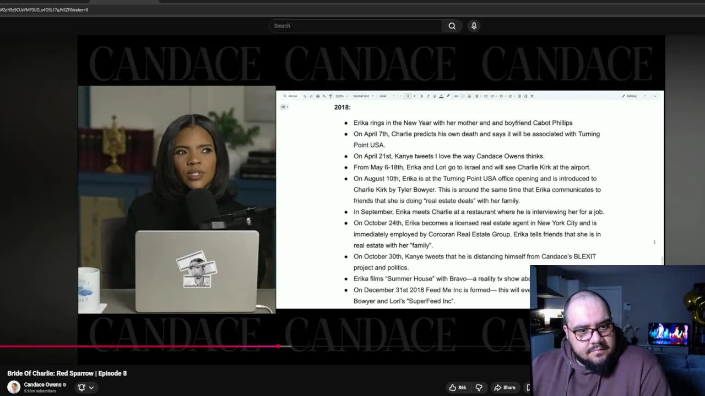Click the increase indent icon

tap(525, 96)
